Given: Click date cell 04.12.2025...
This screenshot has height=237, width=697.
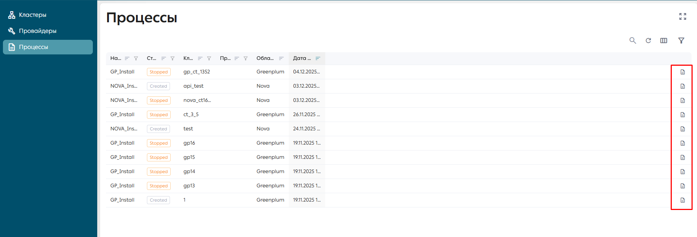Looking at the screenshot, I should point(306,72).
